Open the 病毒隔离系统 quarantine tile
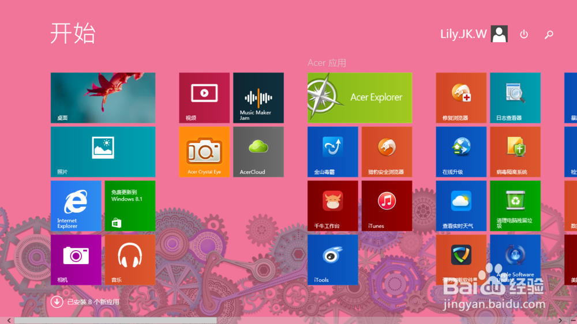 [x=515, y=152]
